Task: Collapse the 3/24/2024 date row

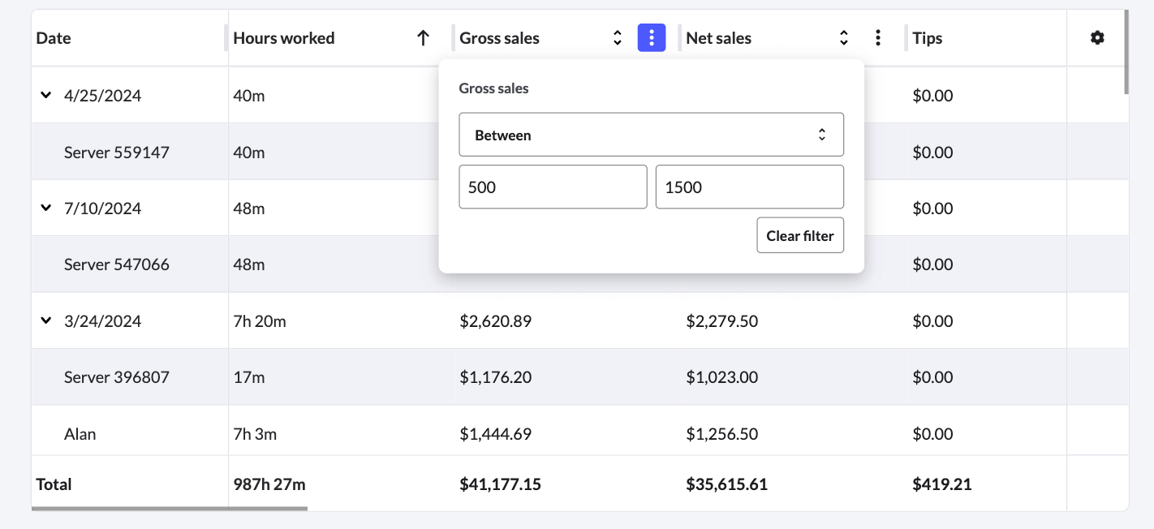Action: pyautogui.click(x=46, y=320)
